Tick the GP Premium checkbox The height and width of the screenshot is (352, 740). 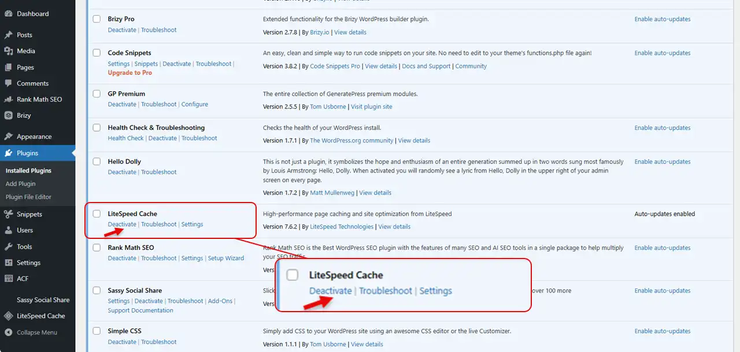(x=97, y=94)
